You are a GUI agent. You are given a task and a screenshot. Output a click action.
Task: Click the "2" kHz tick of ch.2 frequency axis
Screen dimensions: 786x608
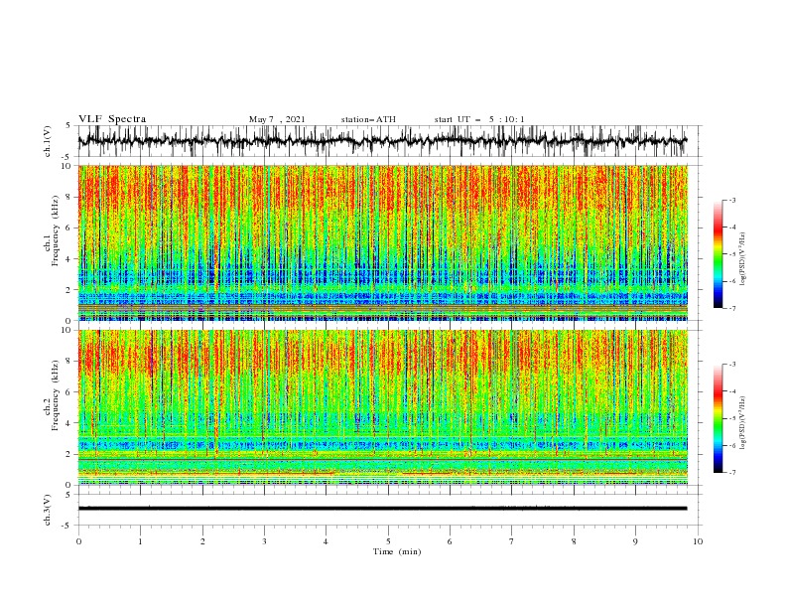tap(69, 454)
